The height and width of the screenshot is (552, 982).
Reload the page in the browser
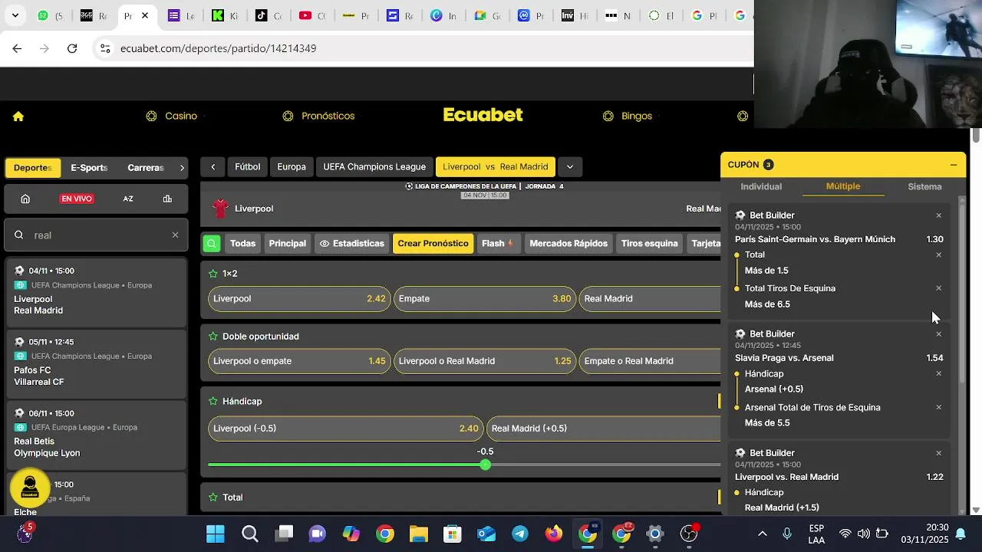[x=72, y=48]
